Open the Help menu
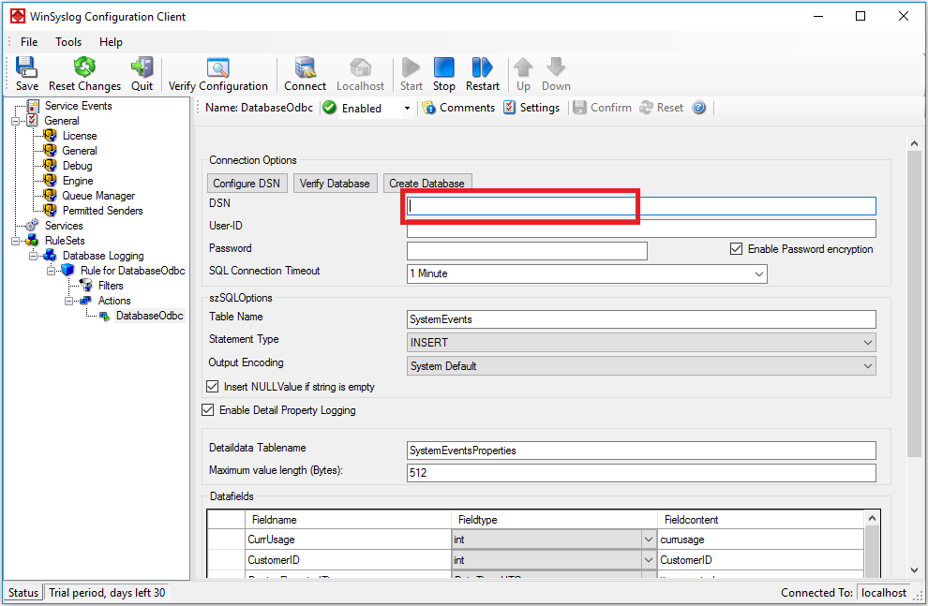This screenshot has width=928, height=606. click(111, 42)
